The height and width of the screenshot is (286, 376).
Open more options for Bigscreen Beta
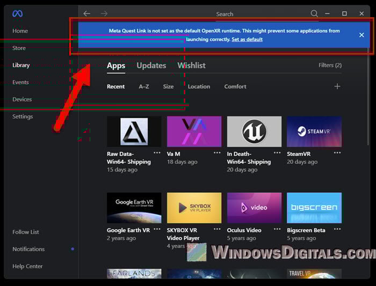tap(337, 229)
